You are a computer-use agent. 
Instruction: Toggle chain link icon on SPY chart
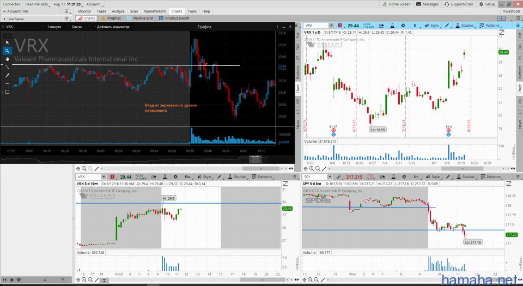point(339,177)
